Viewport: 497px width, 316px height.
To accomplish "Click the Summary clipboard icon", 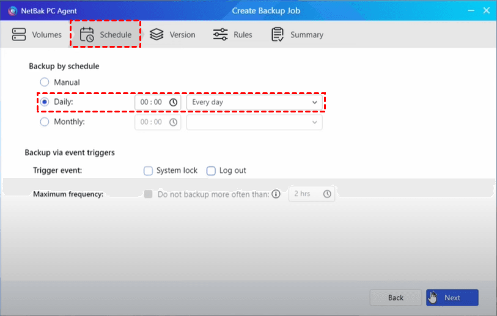I will tap(278, 35).
